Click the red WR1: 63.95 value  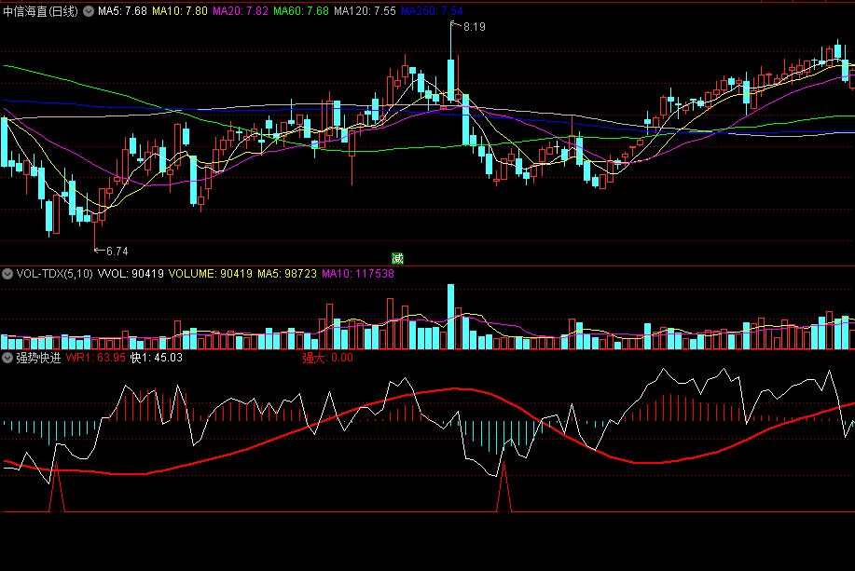(x=95, y=358)
